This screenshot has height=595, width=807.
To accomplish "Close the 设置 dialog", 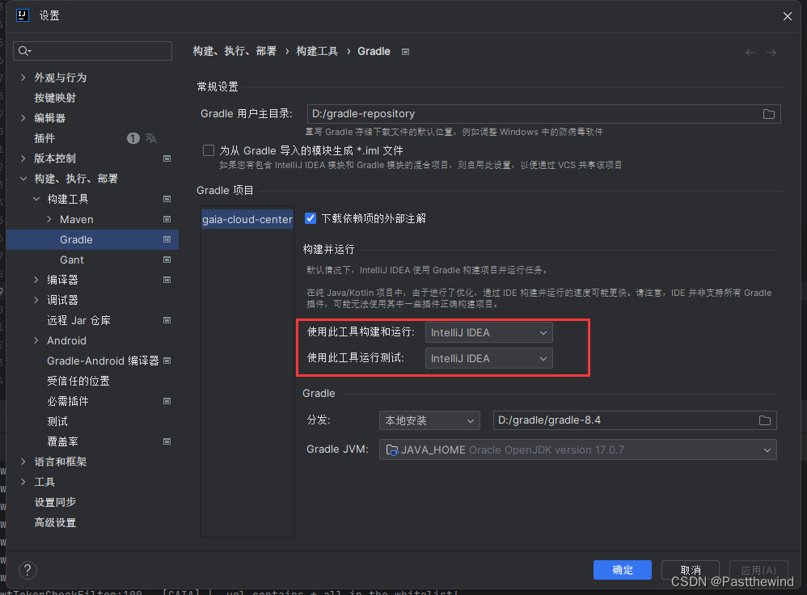I will point(788,16).
